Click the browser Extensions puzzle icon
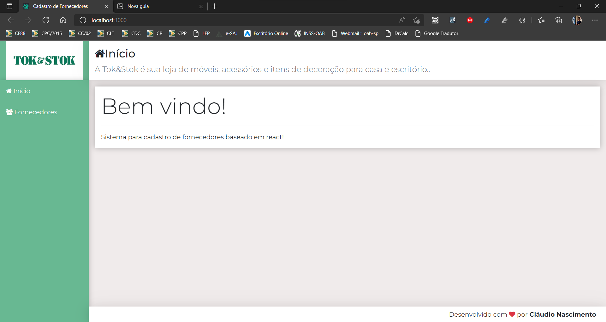Image resolution: width=606 pixels, height=322 pixels. click(522, 20)
